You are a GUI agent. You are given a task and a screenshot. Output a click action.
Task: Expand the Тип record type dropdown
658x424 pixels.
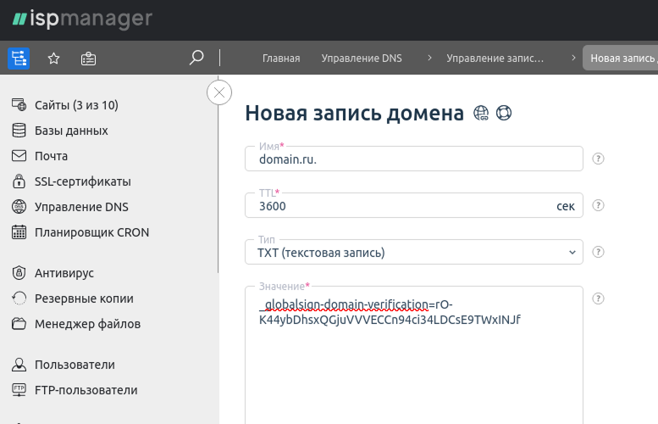tap(413, 253)
